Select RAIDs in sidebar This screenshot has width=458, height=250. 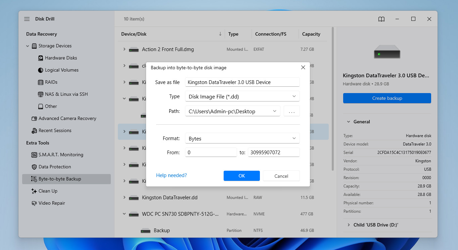click(x=51, y=82)
